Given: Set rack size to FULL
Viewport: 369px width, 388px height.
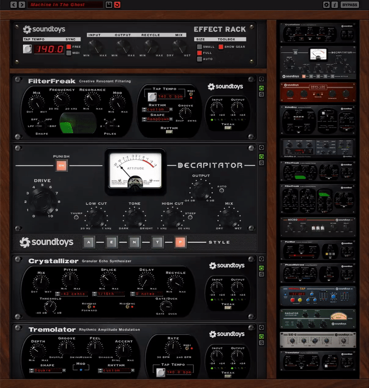Looking at the screenshot, I should tap(199, 53).
